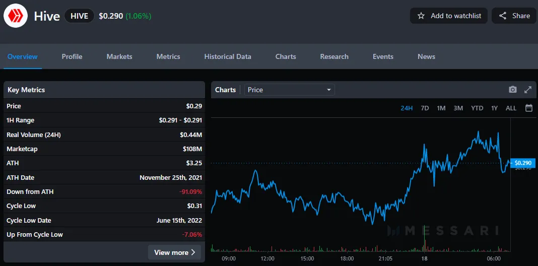Image resolution: width=538 pixels, height=266 pixels.
Task: Click the 21:05 time axis label
Action: pyautogui.click(x=386, y=258)
